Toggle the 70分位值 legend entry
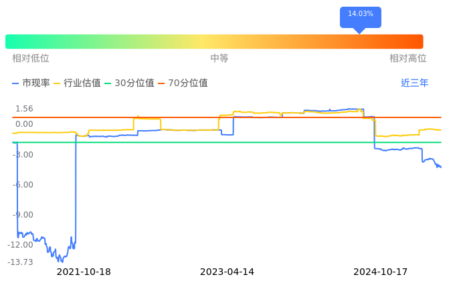Screen dimensions: 459x295 pyautogui.click(x=182, y=83)
